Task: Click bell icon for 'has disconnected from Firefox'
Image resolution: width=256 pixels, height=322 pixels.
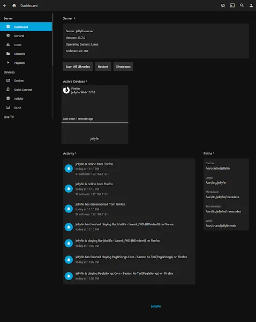Action: click(x=69, y=209)
